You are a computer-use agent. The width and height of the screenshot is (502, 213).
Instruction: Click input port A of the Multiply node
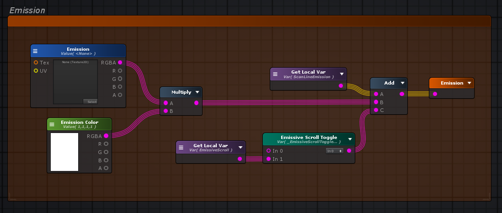point(166,103)
